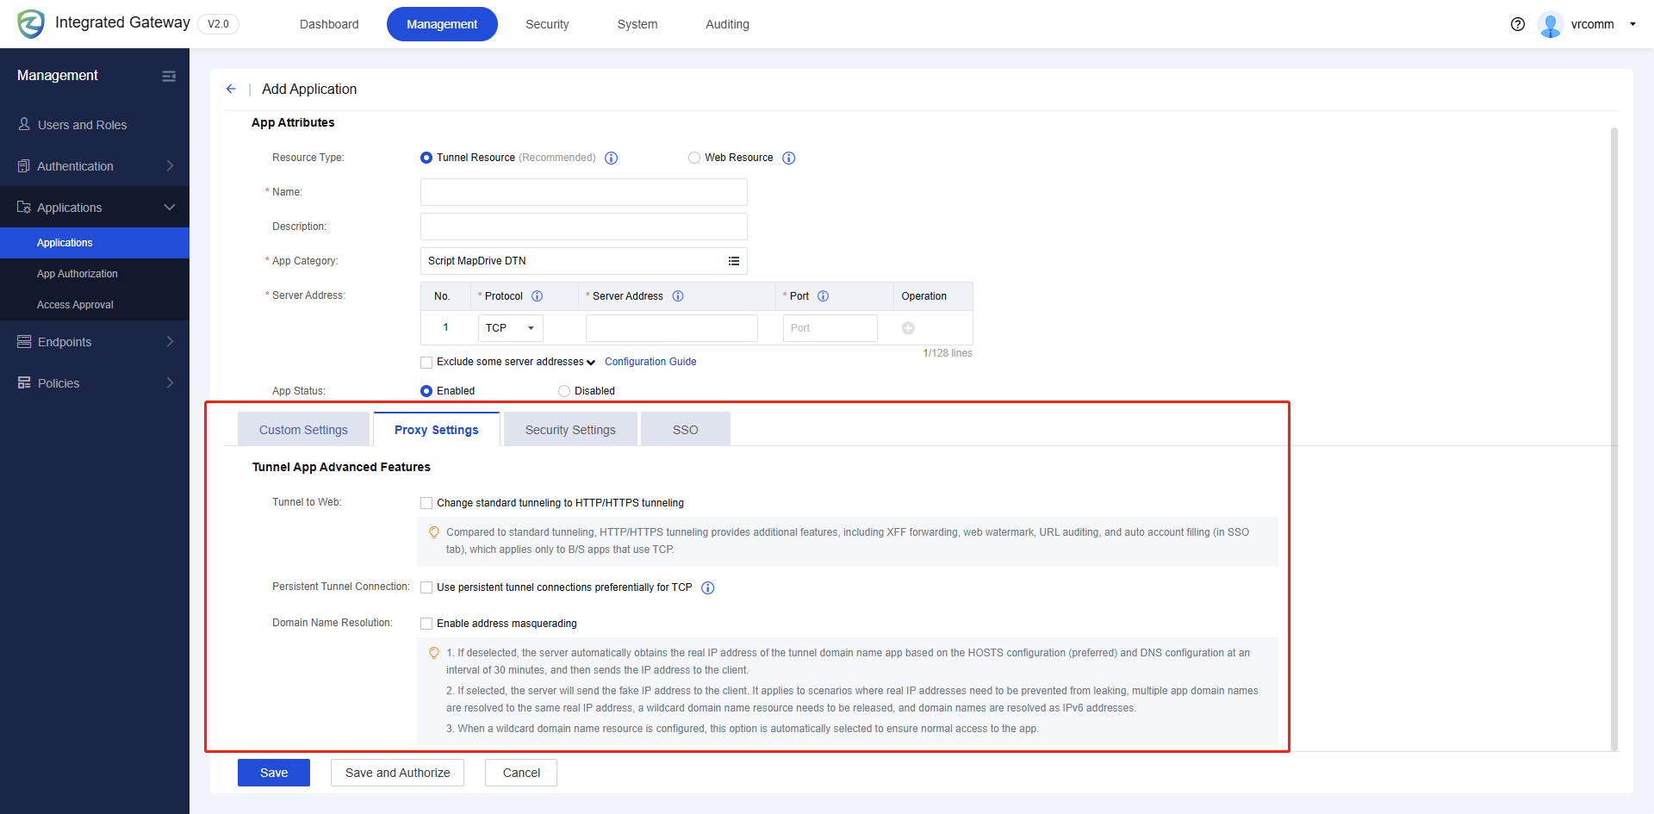This screenshot has height=814, width=1654.
Task: Collapse the Management sidebar via hamburger icon
Action: [169, 76]
